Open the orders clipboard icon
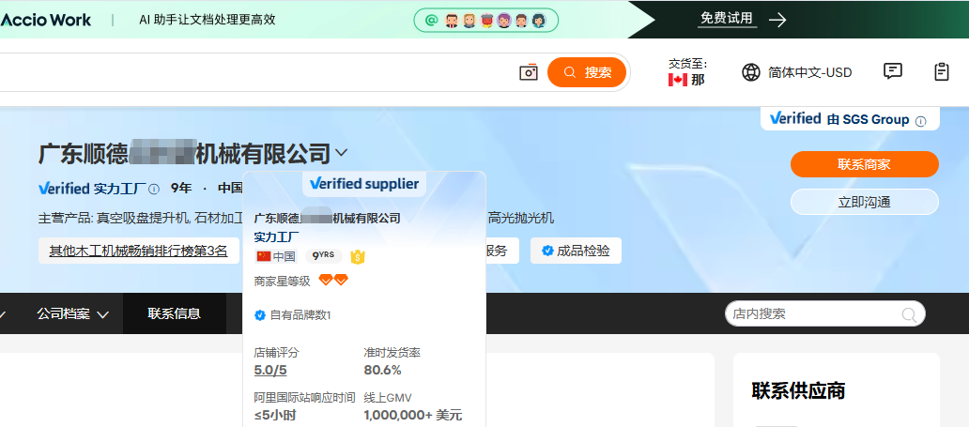Viewport: 969px width, 427px height. (941, 71)
